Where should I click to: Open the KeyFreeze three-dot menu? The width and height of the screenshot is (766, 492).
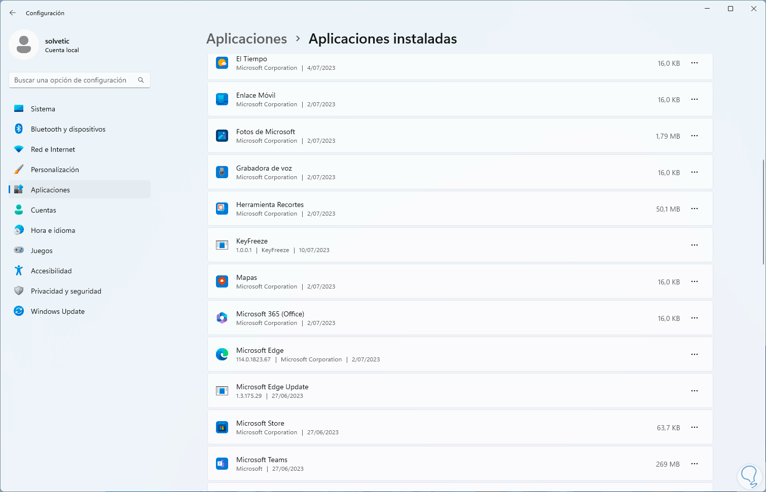pos(695,245)
